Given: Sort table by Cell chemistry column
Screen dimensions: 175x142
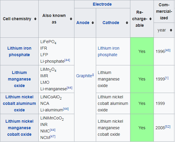Looking at the screenshot, I should click(x=35, y=19).
